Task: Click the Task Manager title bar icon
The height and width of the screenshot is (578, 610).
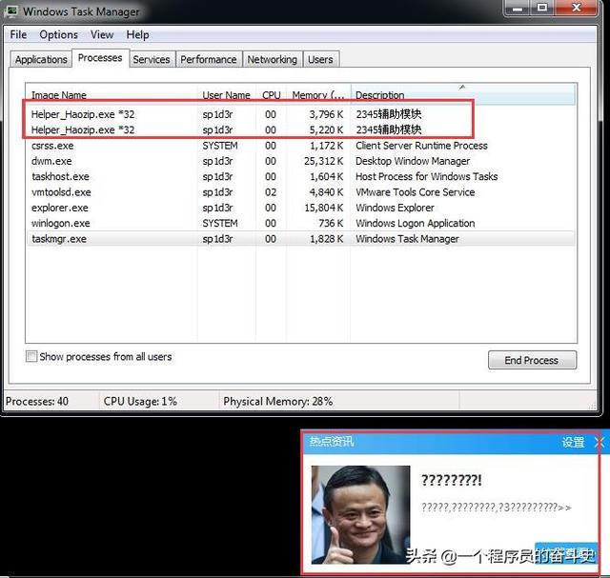Action: [x=11, y=11]
